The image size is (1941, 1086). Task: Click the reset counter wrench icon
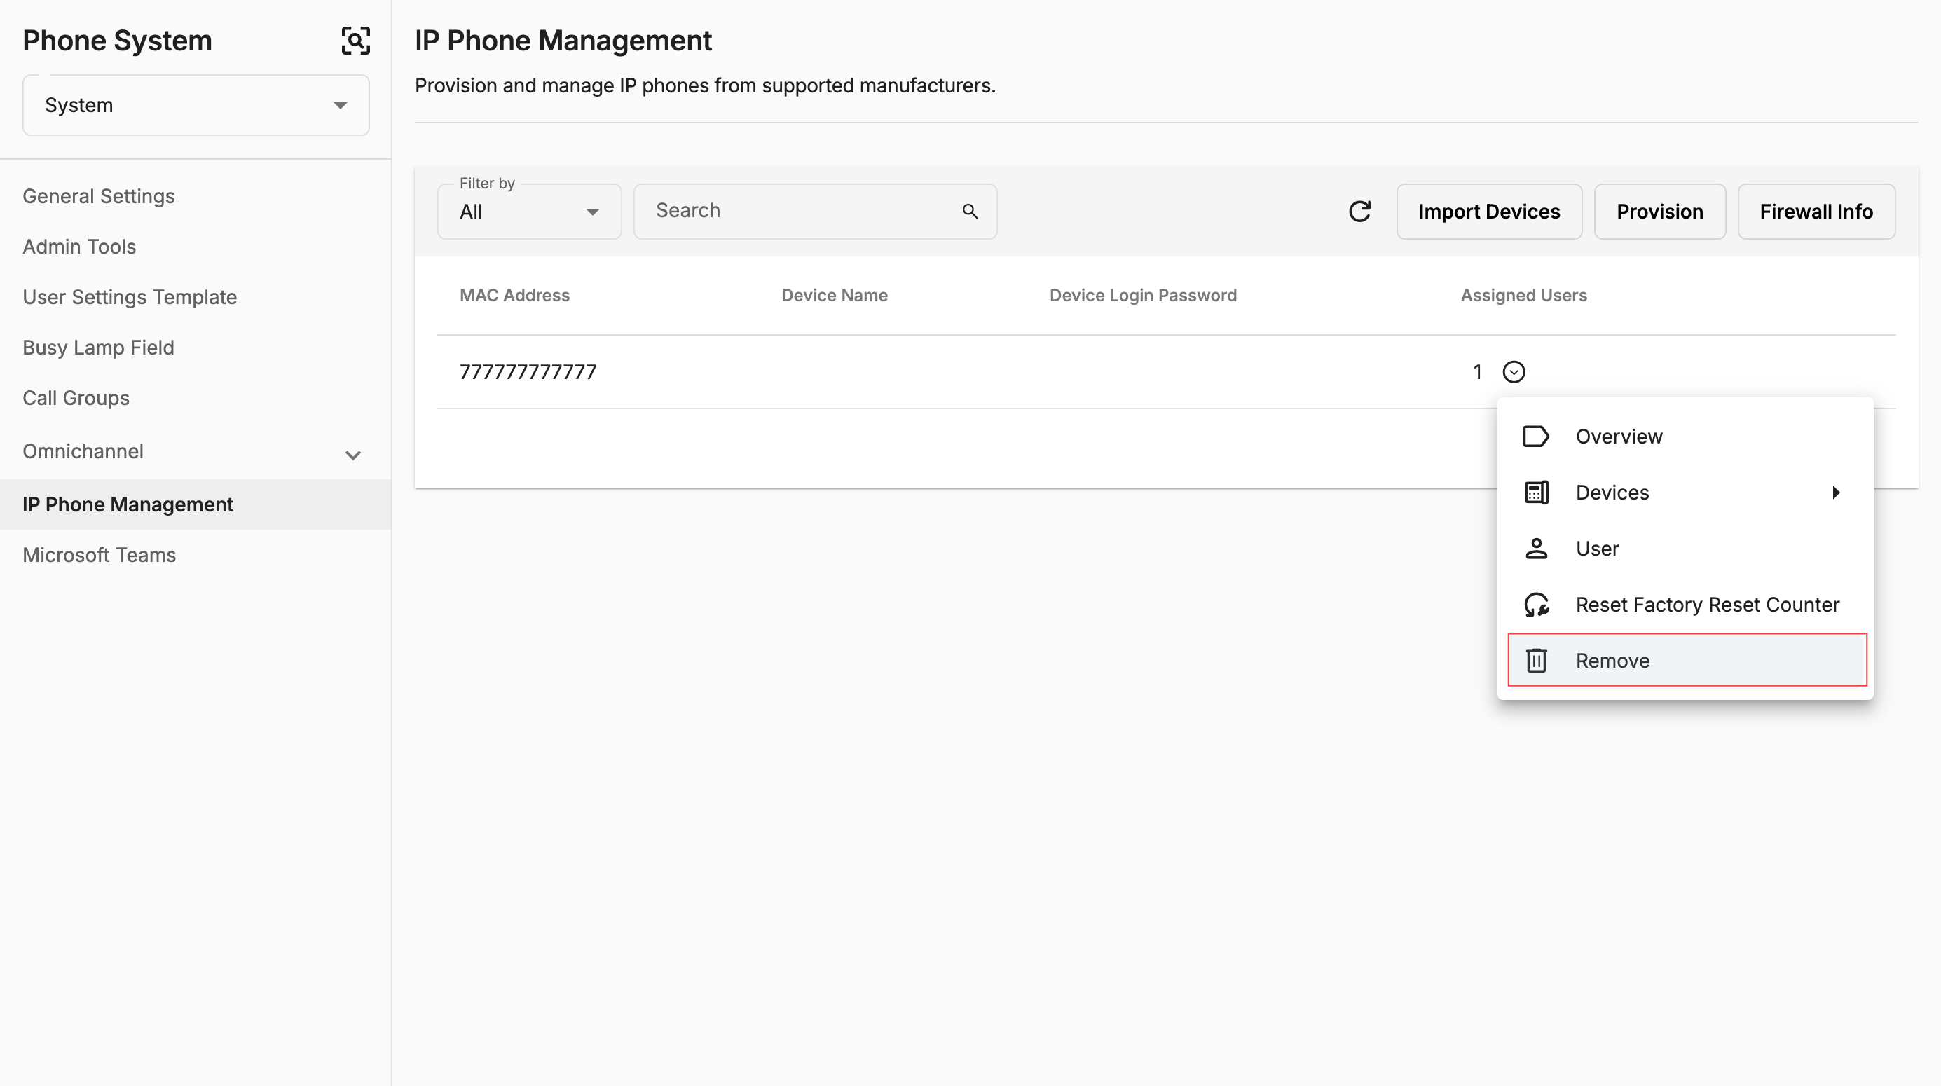[1537, 605]
